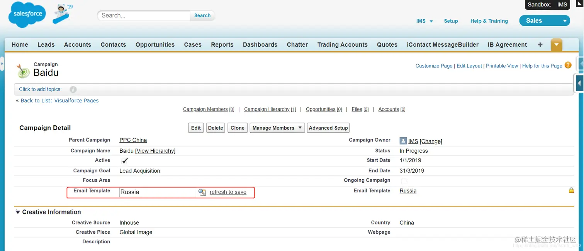Open the Setup link
This screenshot has width=584, height=251.
(451, 21)
